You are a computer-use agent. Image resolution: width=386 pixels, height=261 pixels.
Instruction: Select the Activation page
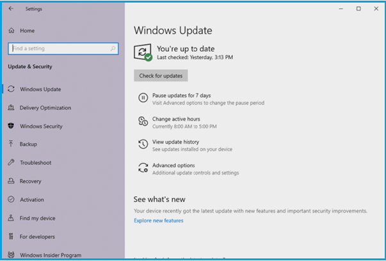pyautogui.click(x=32, y=199)
